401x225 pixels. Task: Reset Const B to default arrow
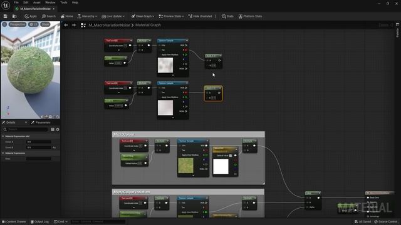55,147
